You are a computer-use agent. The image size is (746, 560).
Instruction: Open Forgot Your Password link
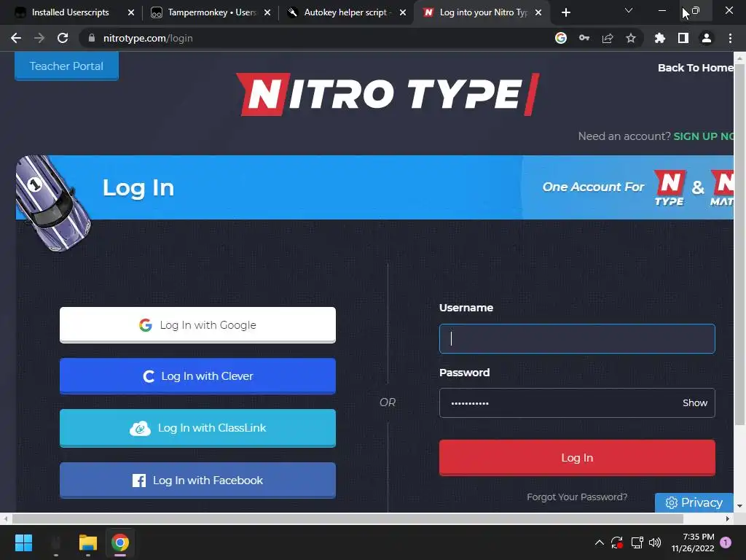coord(577,497)
